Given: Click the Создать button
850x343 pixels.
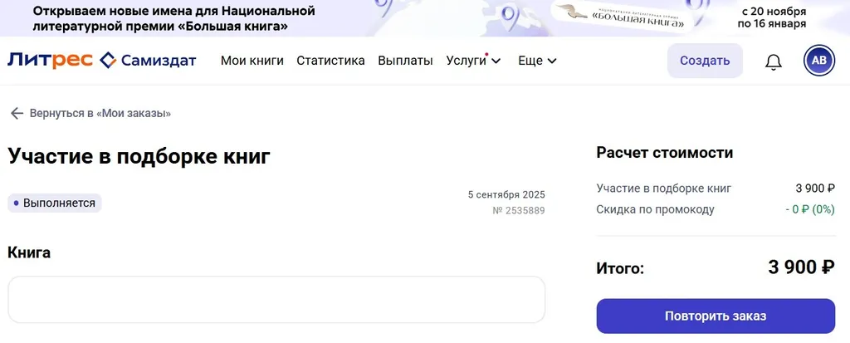Looking at the screenshot, I should coord(705,61).
